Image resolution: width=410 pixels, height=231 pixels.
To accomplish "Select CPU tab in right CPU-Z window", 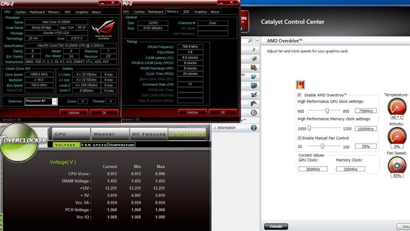I will coord(126,12).
